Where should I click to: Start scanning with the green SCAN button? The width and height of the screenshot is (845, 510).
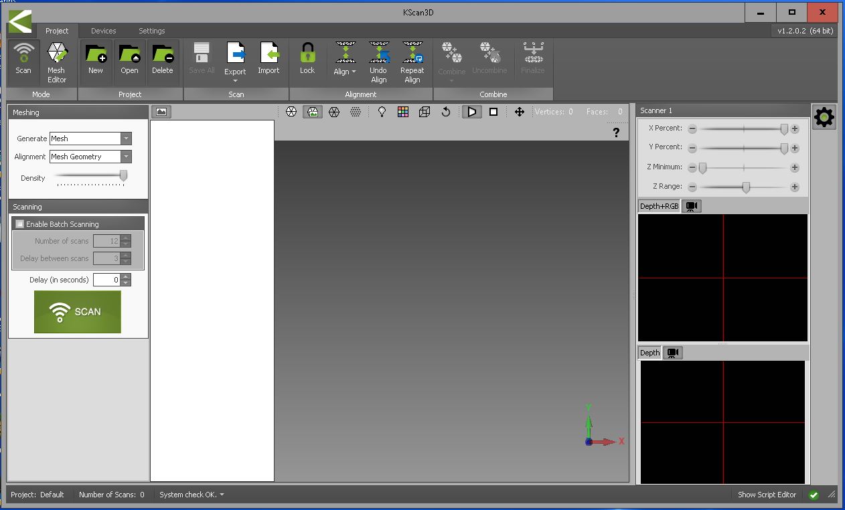(x=78, y=311)
